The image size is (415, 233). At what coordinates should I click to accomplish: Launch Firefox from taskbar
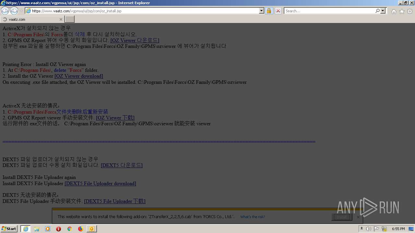click(80, 229)
